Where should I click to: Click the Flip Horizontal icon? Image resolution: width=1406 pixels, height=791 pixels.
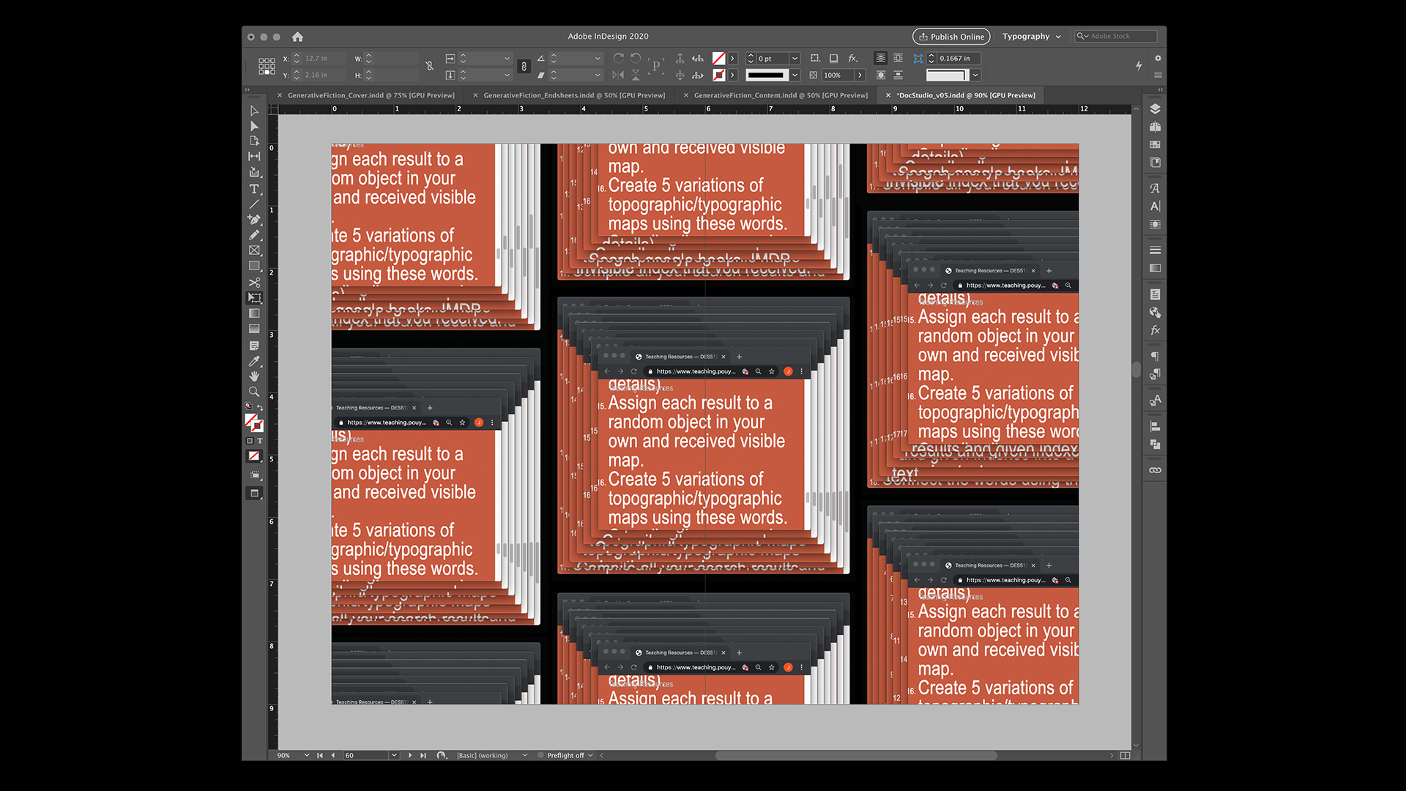click(618, 75)
